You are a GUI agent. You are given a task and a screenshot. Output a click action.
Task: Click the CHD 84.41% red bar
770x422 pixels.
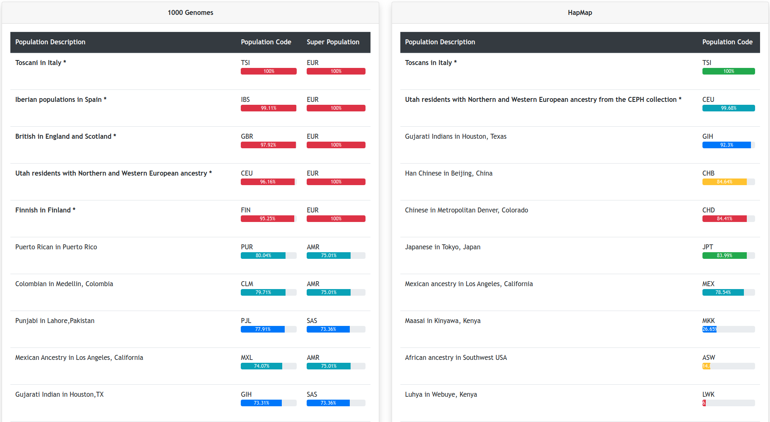[x=724, y=219]
